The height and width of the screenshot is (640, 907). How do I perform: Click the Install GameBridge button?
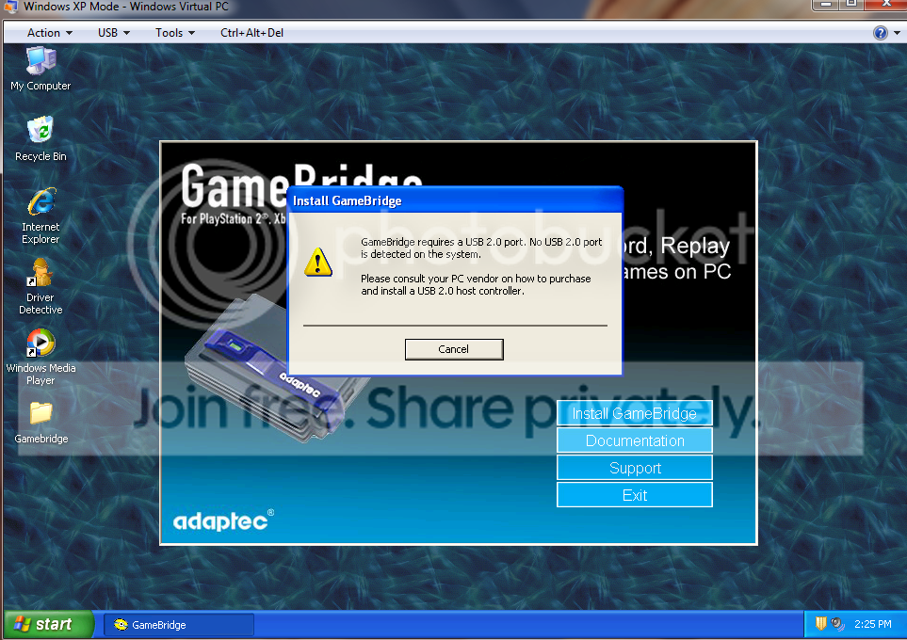coord(635,413)
